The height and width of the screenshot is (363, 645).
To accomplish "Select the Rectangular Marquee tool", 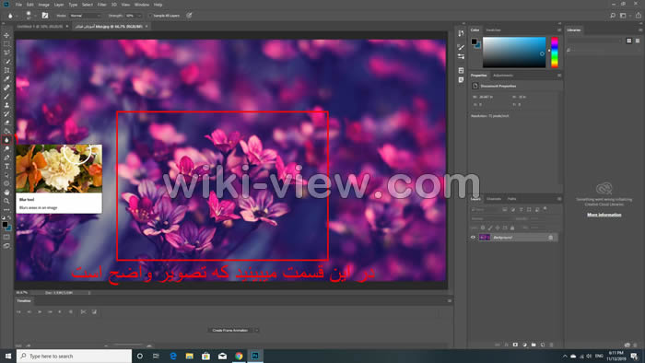I will click(x=6, y=44).
